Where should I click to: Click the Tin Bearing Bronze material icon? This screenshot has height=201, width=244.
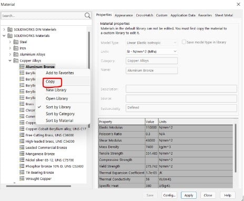coord(22,173)
